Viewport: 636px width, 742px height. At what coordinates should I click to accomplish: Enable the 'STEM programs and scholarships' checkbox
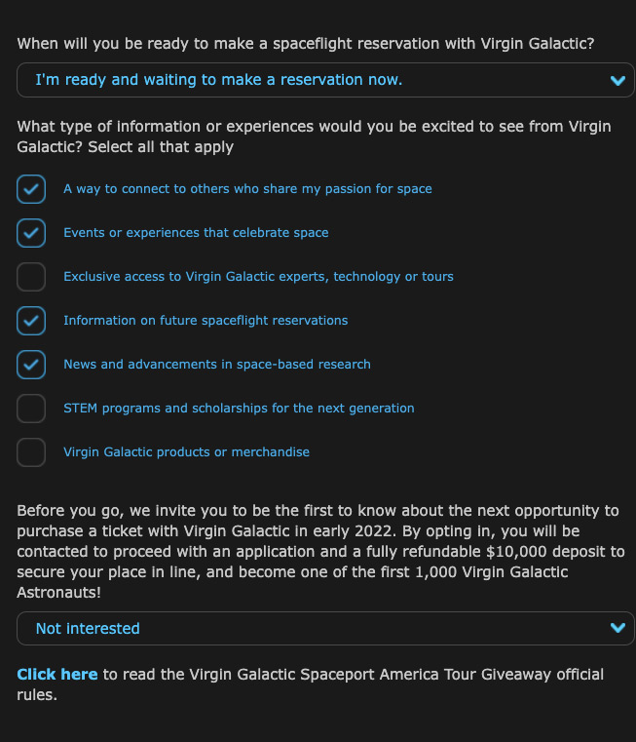31,409
